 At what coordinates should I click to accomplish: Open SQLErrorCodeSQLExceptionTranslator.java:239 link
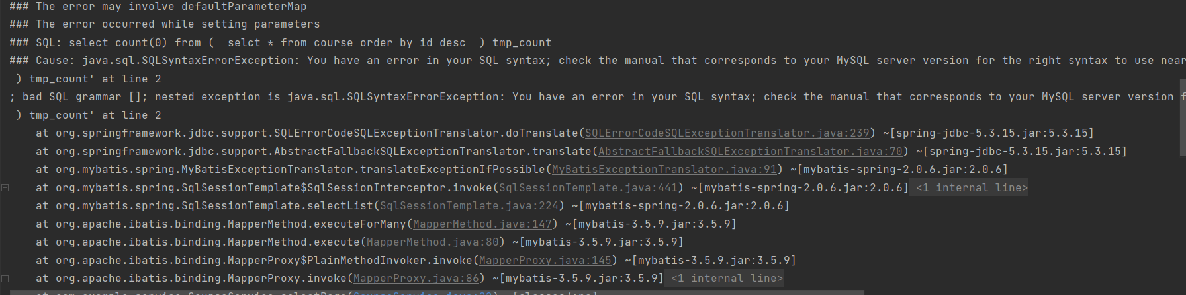click(727, 133)
